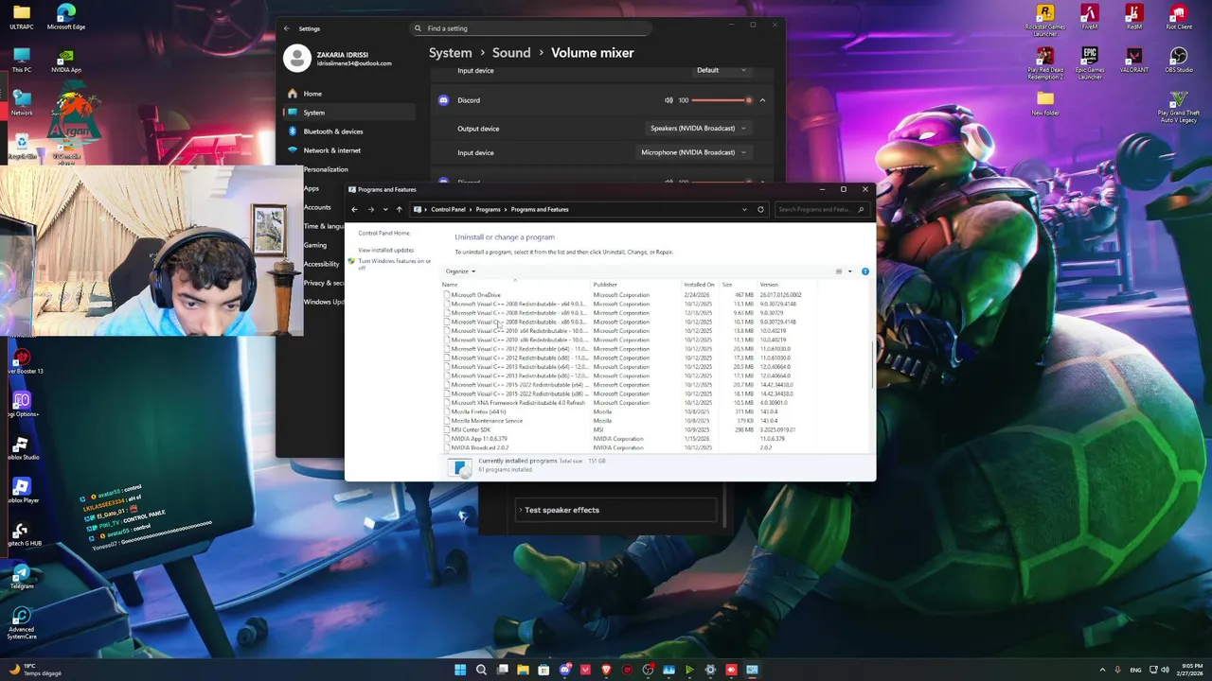Open File Explorer from the taskbar

coord(523,670)
